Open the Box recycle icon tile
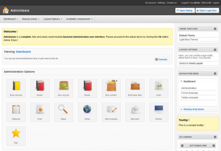 click(x=63, y=88)
